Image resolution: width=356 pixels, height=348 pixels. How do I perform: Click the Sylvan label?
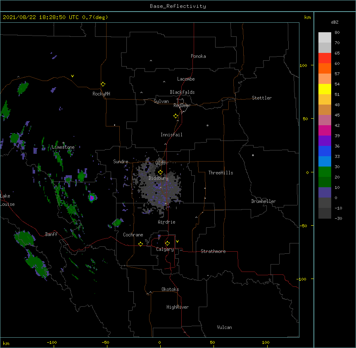coord(161,101)
